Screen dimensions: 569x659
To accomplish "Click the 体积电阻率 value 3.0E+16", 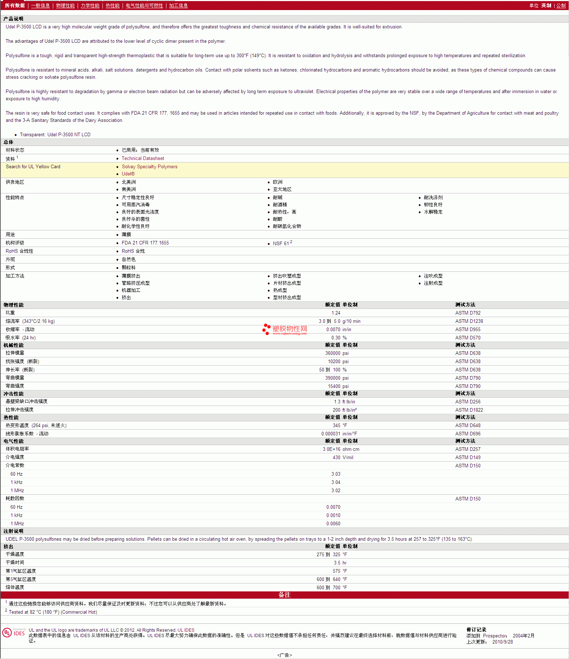I will 331,449.
